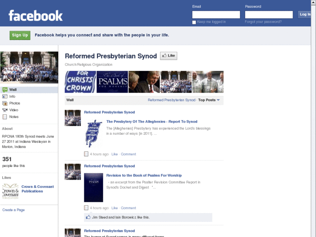316x237 pixels.
Task: Open the For Christ's Crown photo thumbnail
Action: (x=80, y=82)
